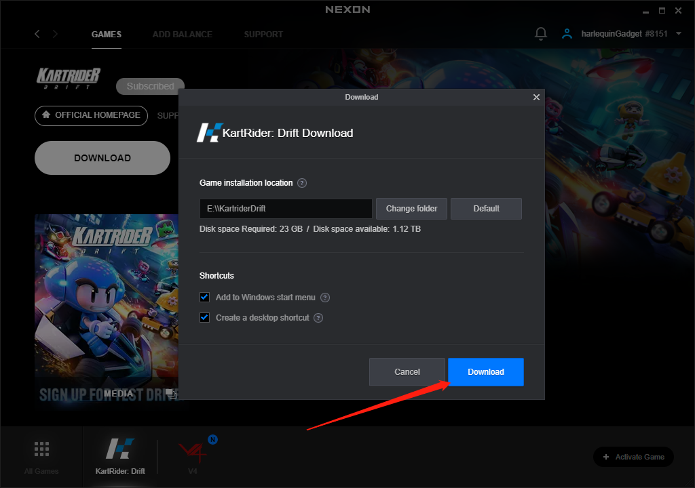Open the SUPPORT tab

[263, 34]
